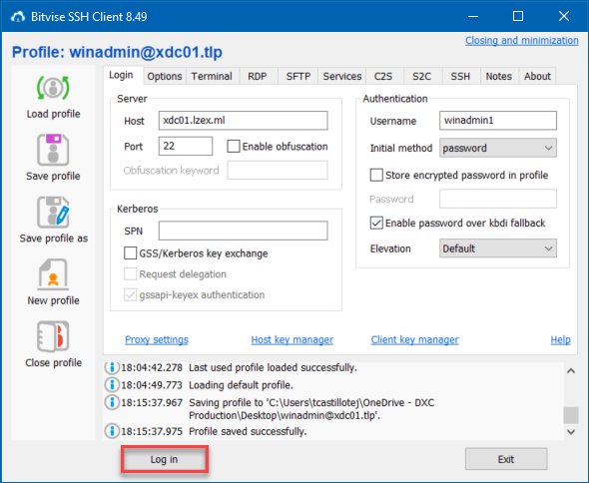This screenshot has width=589, height=483.
Task: Toggle GSS/Kerberos key exchange checkbox
Action: click(x=131, y=253)
